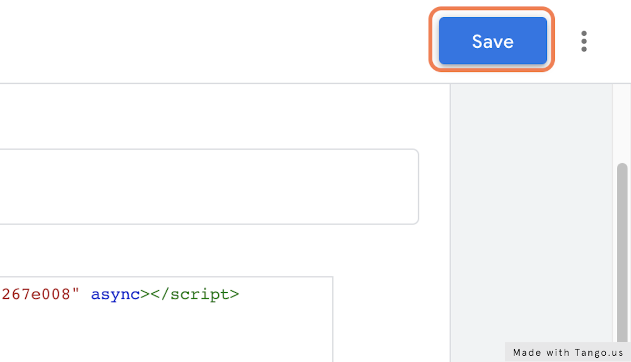This screenshot has width=631, height=362.
Task: Click the '</script>' closing tag text
Action: pyautogui.click(x=194, y=294)
